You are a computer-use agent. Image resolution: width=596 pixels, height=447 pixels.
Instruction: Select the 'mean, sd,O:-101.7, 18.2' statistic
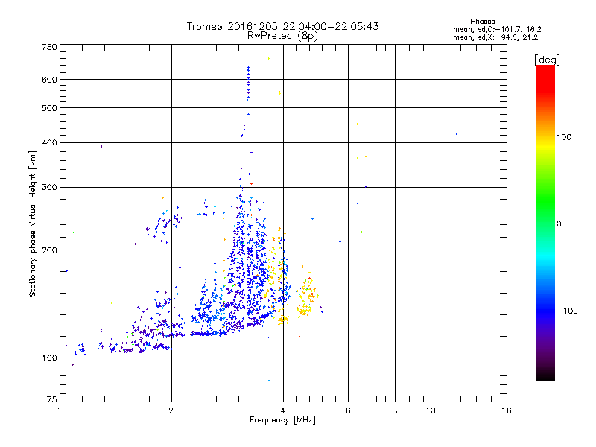tap(497, 29)
